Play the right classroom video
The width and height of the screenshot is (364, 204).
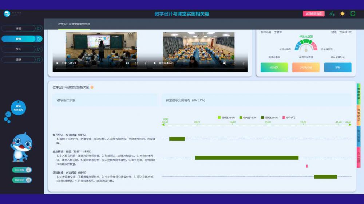pyautogui.click(x=155, y=63)
